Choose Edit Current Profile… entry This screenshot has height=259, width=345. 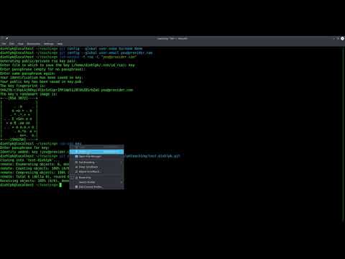pyautogui.click(x=97, y=187)
